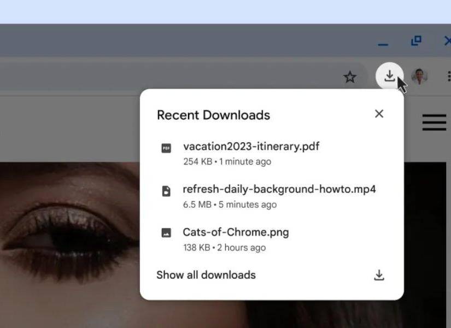
Task: Click the video file icon for the mp4
Action: 166,191
